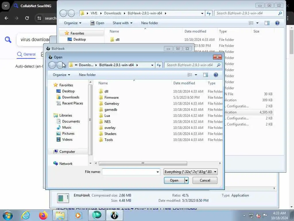Select the Tools folder icon
Image resolution: width=294 pixels, height=221 pixels.
[x=101, y=140]
